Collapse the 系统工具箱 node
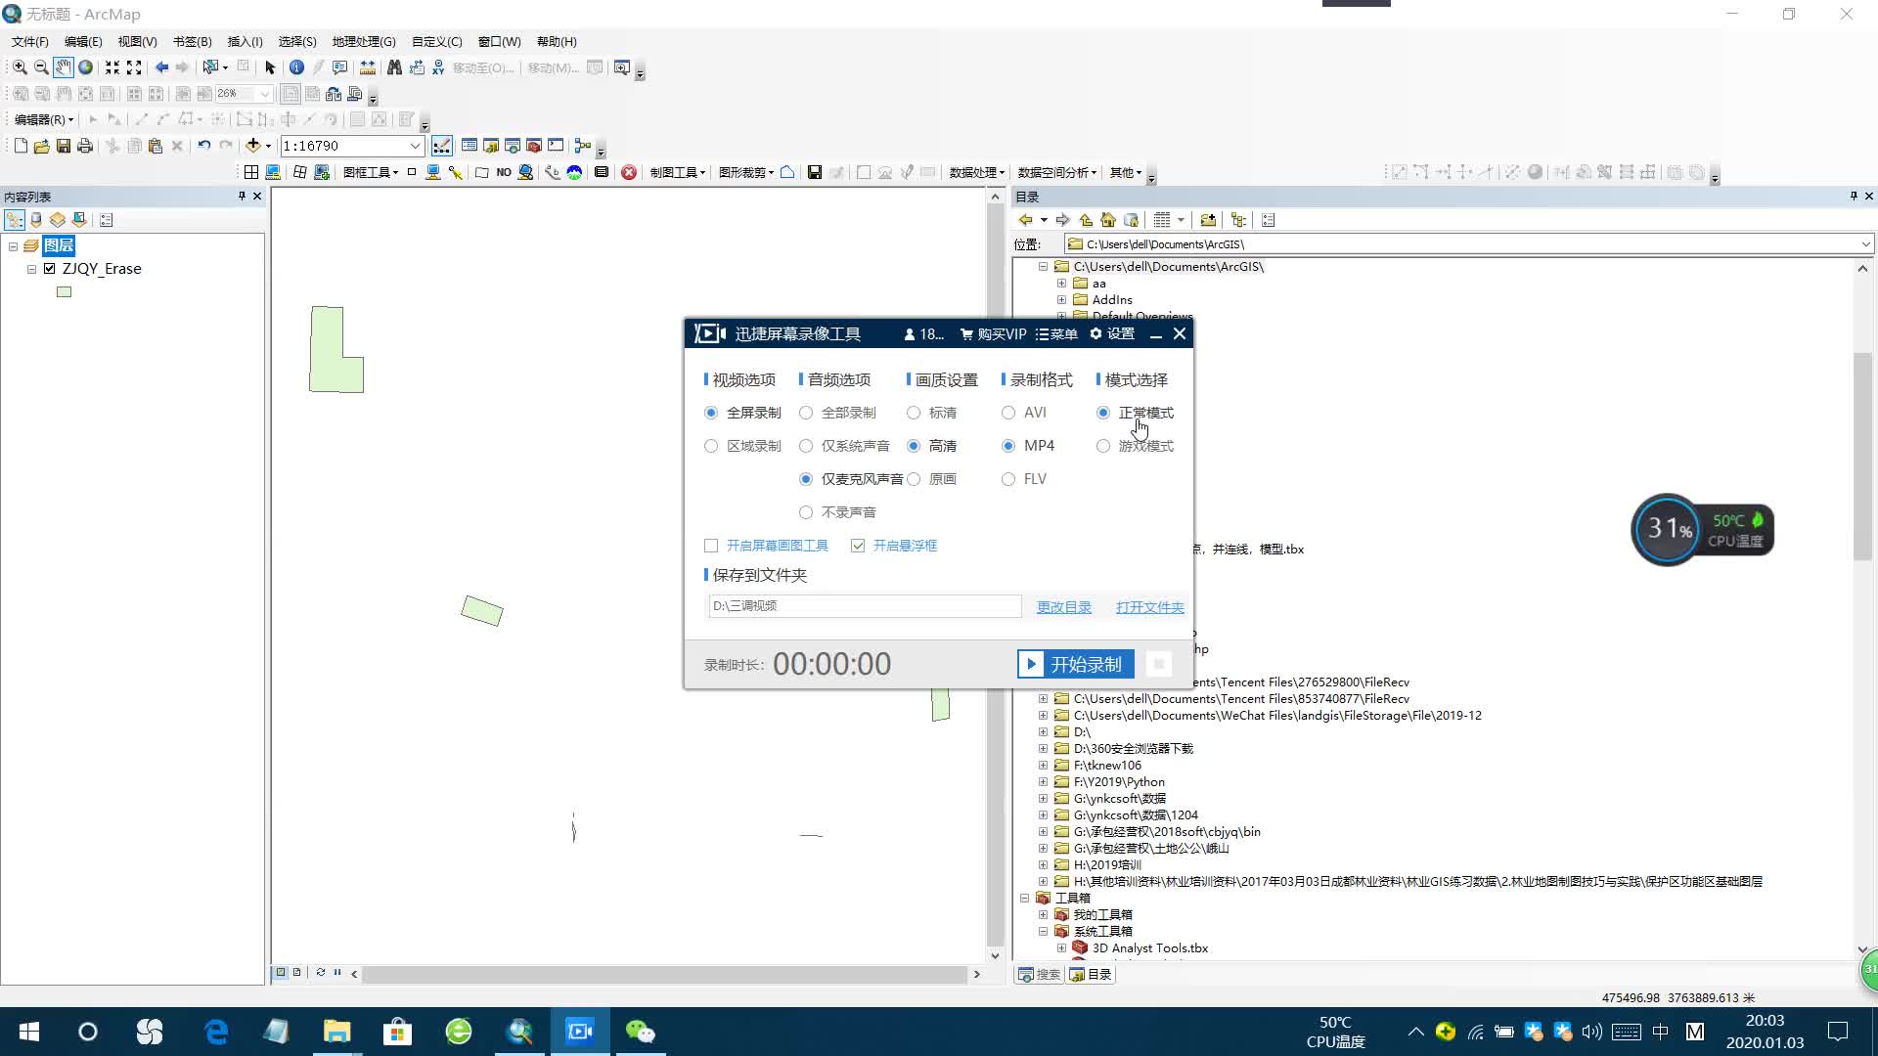This screenshot has width=1878, height=1056. click(x=1043, y=932)
